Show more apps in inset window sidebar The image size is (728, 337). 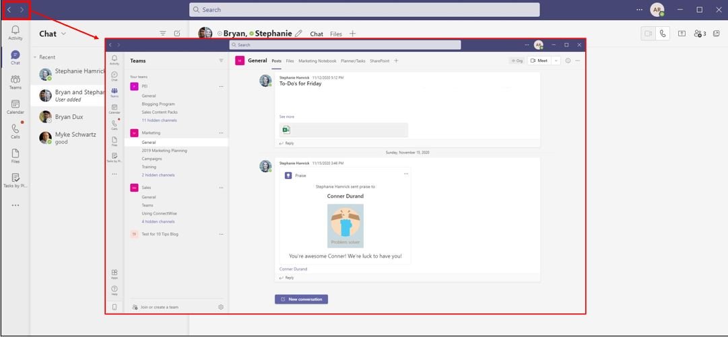point(114,174)
